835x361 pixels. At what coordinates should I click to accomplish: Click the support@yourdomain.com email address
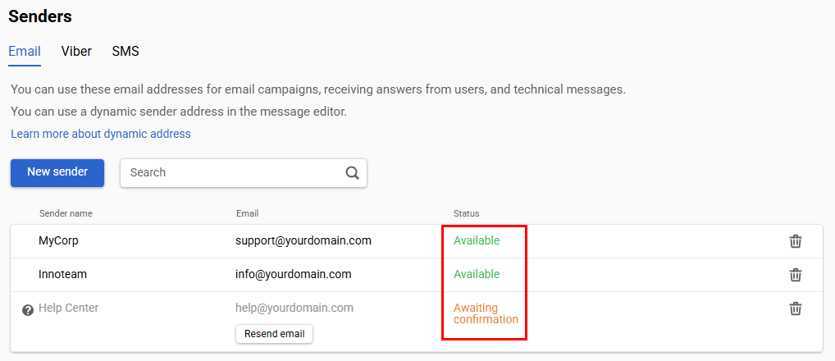[x=303, y=240]
